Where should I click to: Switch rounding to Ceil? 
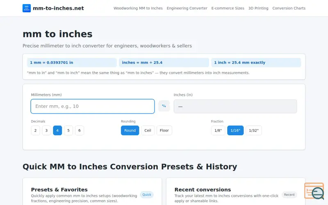[x=148, y=130]
